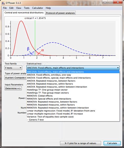Image resolution: width=124 pixels, height=148 pixels.
Task: Click the Calculate button
Action: (112, 143)
